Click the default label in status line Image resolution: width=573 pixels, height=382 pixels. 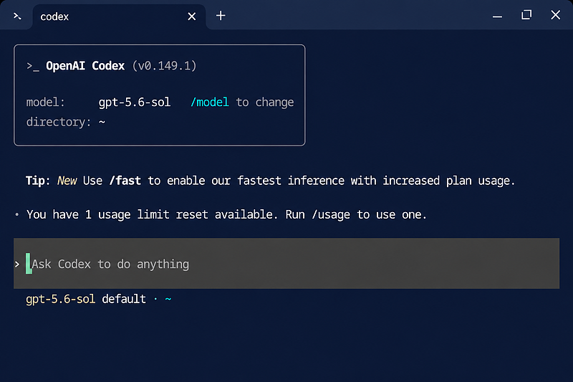click(x=124, y=299)
